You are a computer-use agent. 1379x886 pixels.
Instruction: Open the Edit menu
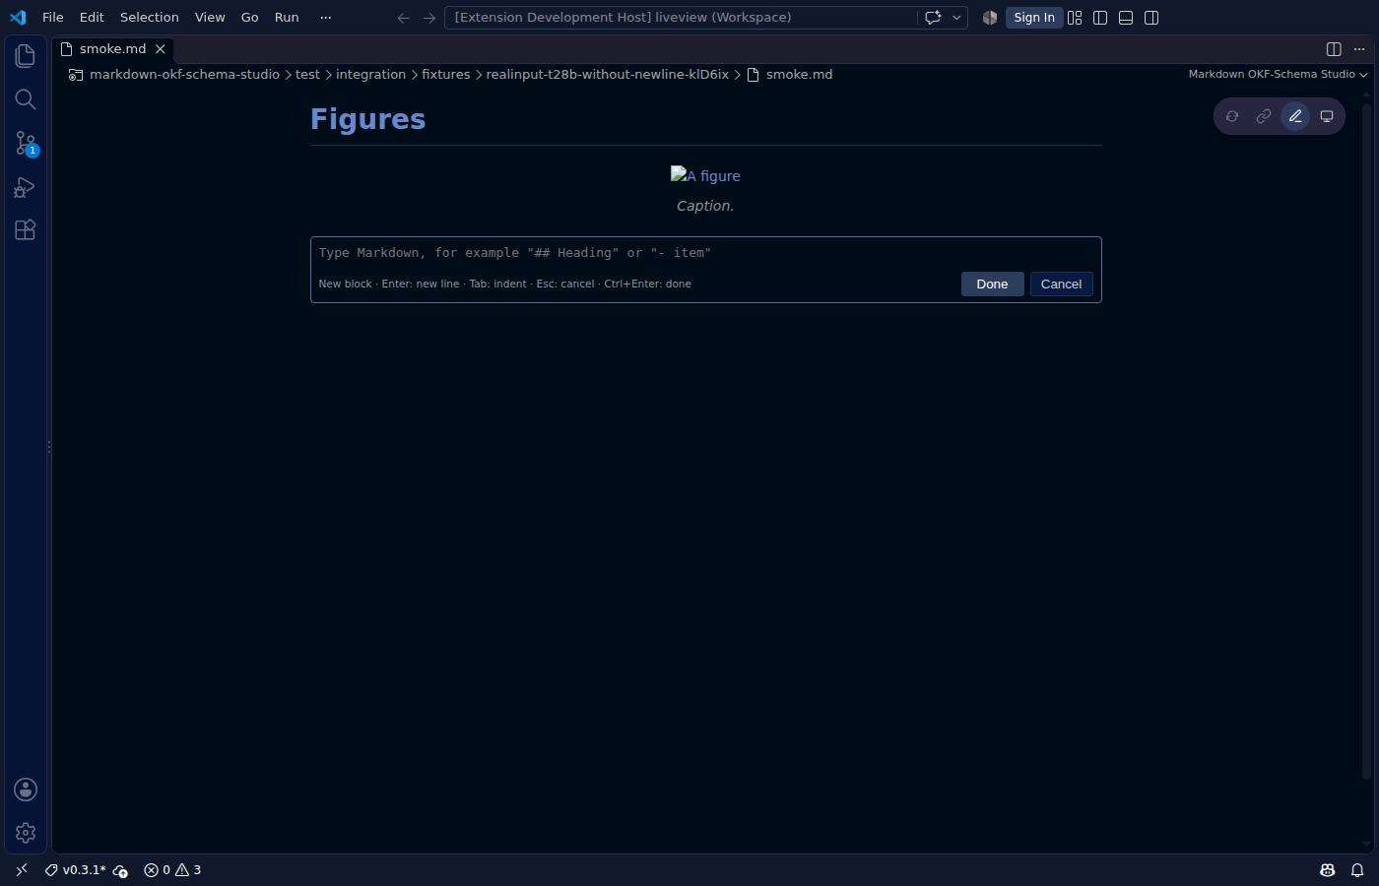92,18
